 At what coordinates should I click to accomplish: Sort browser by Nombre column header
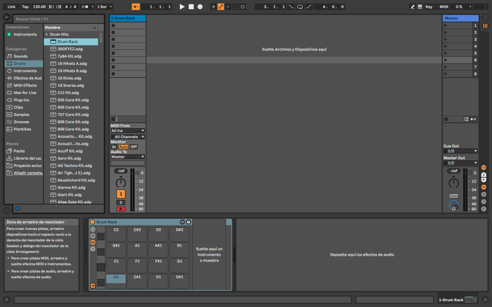71,27
